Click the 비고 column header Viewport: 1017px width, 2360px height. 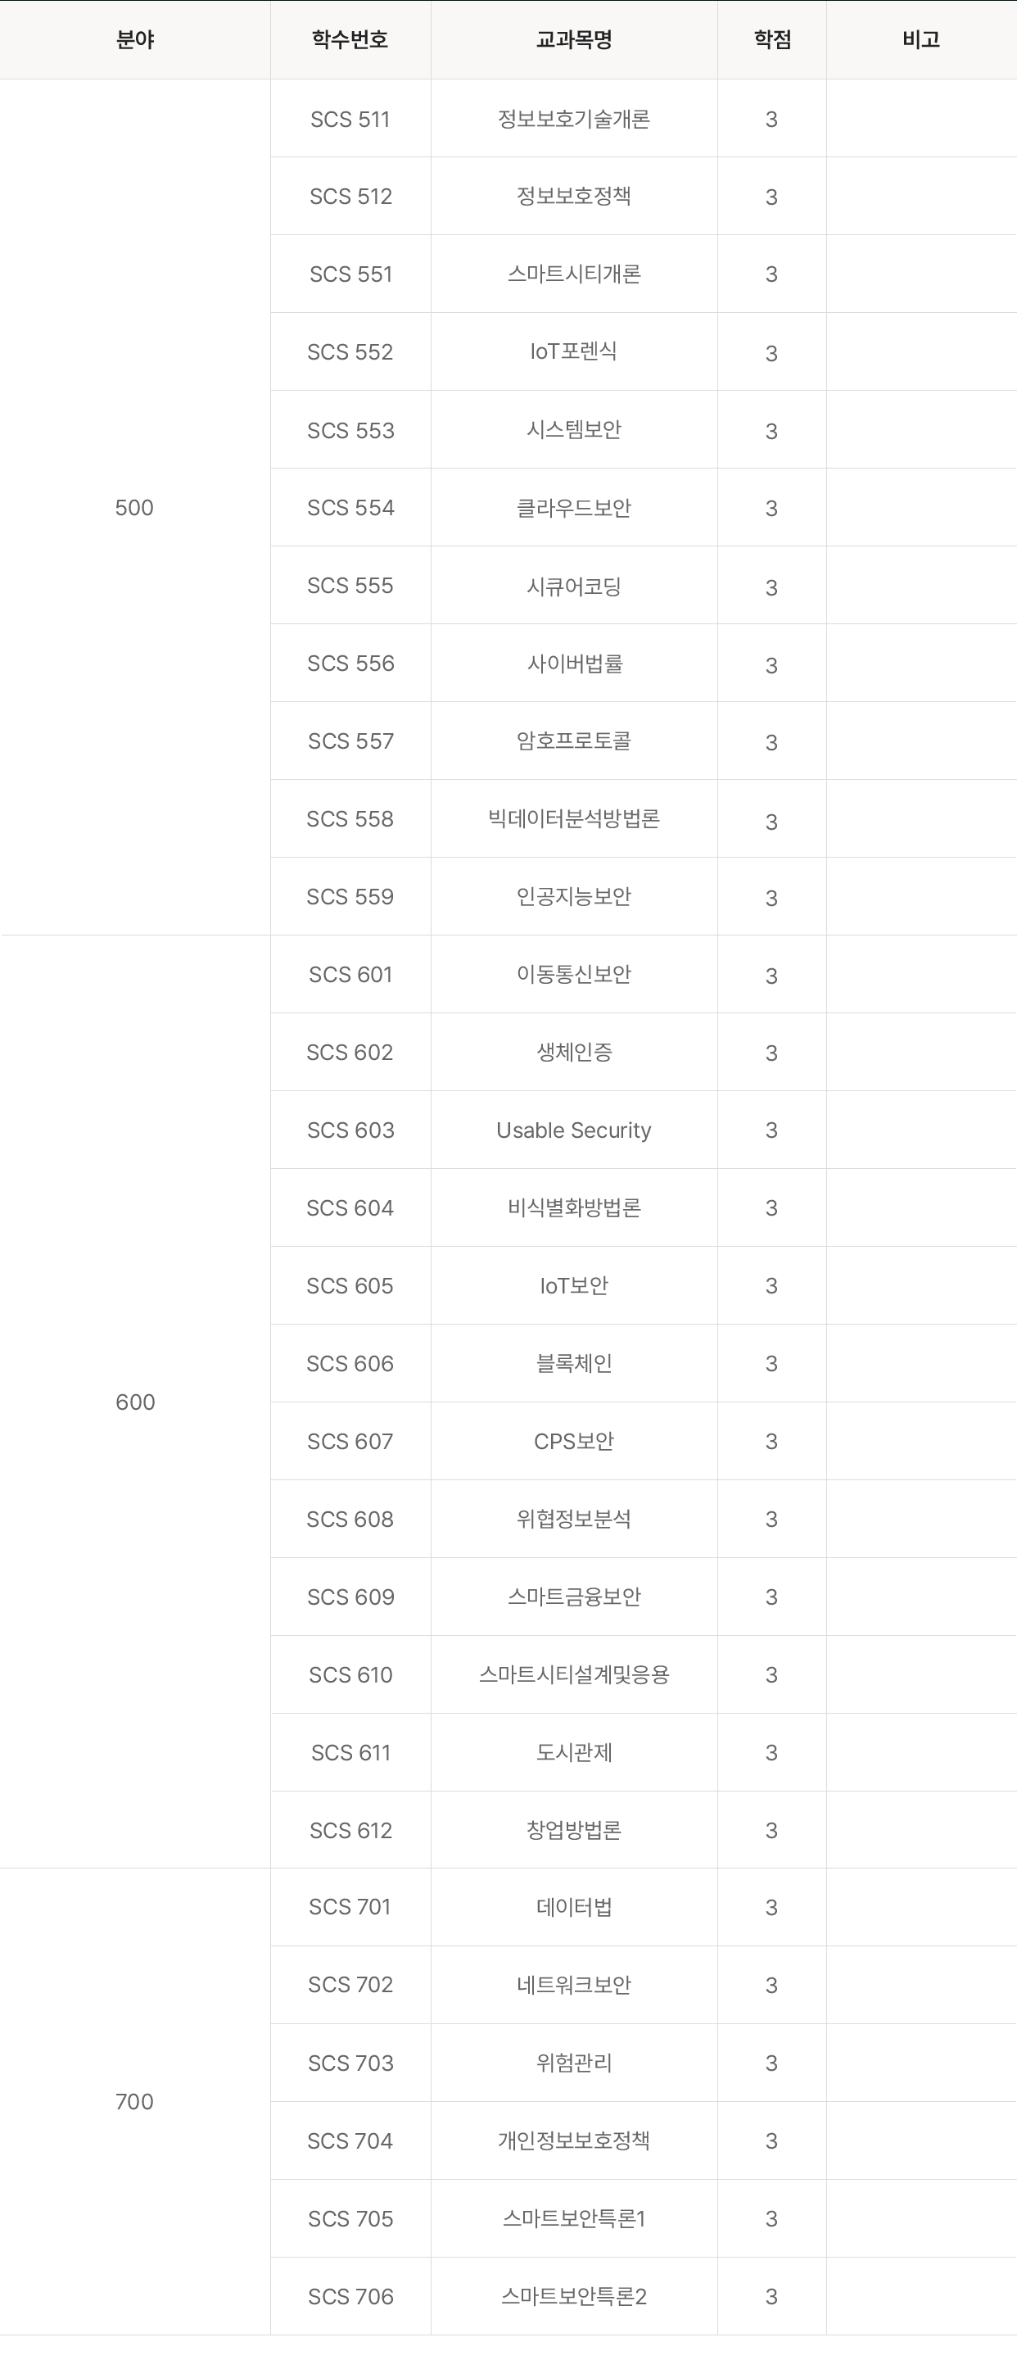point(921,39)
